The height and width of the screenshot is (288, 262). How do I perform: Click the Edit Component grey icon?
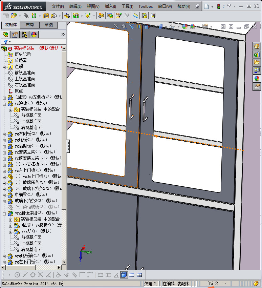click(6, 16)
